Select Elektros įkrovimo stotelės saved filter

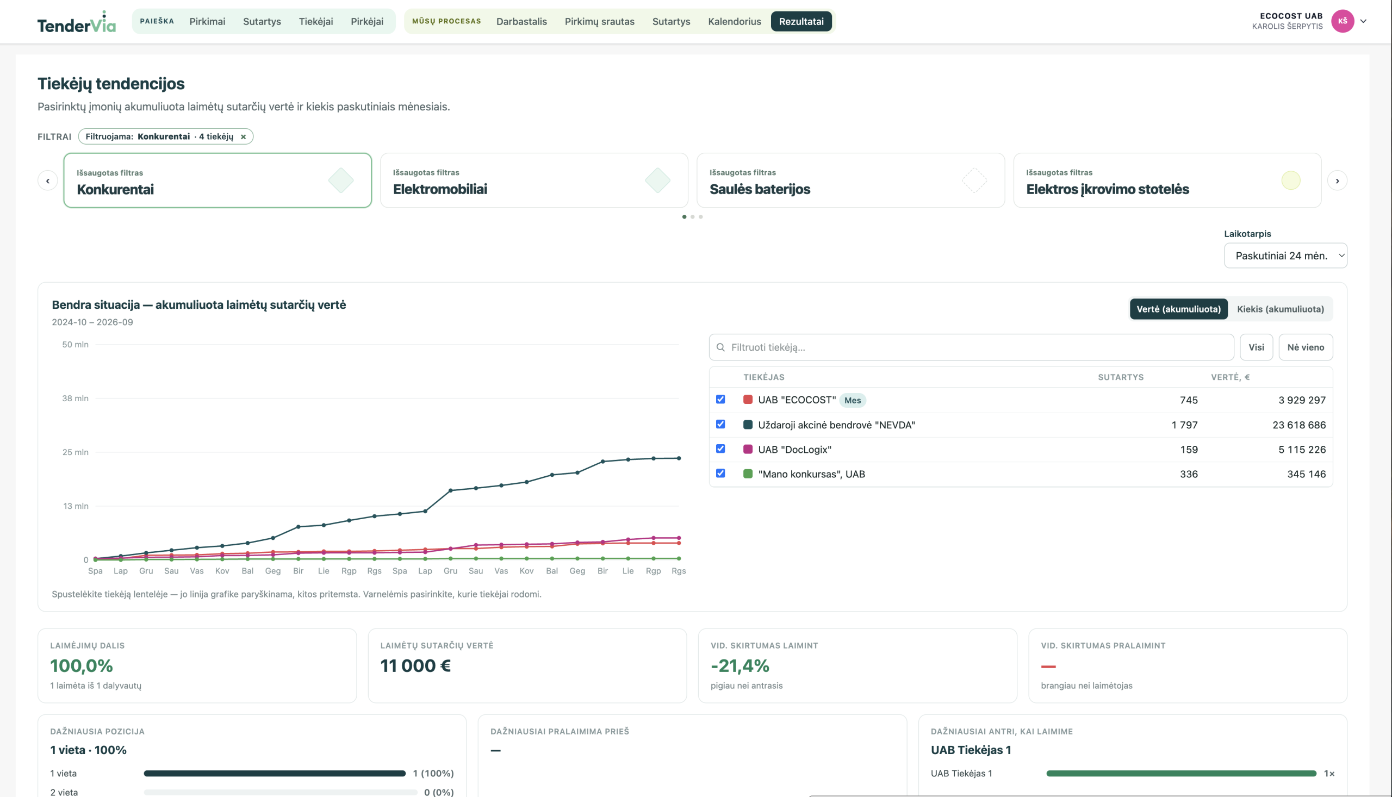pyautogui.click(x=1166, y=180)
